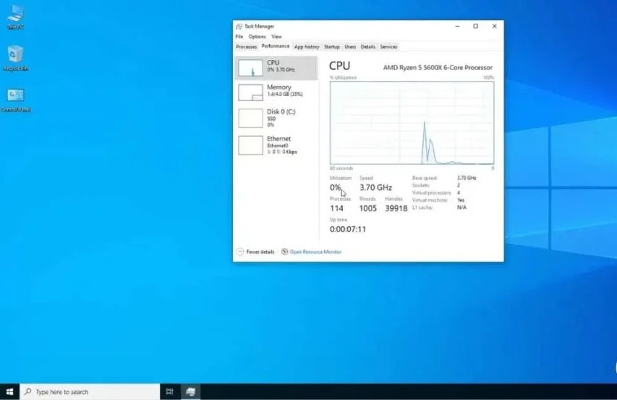Image resolution: width=617 pixels, height=400 pixels.
Task: Click the AMD Ryzen 5 5600X processor name
Action: click(438, 68)
